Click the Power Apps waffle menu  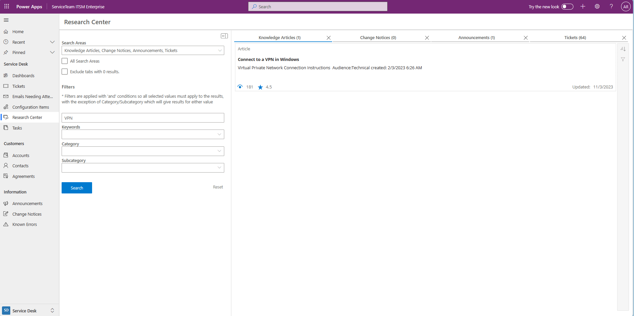(6, 6)
